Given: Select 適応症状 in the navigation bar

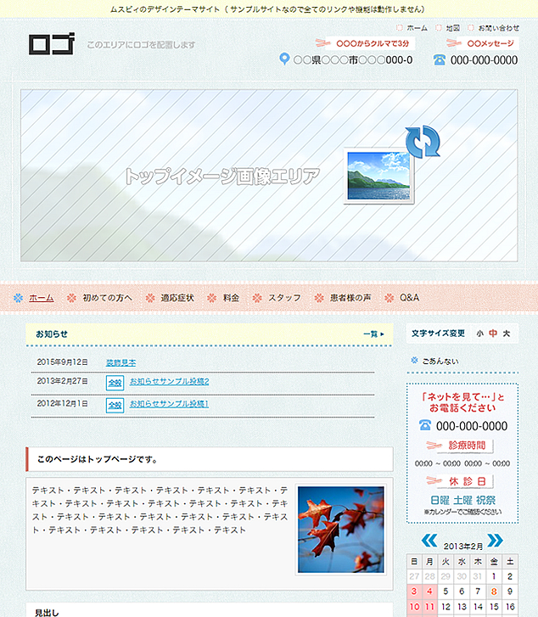Looking at the screenshot, I should point(177,298).
